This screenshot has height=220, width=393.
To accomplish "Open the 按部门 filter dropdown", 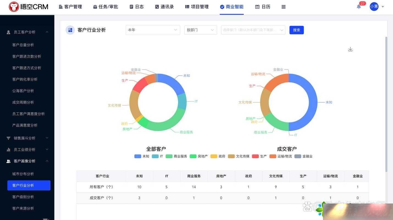I will pyautogui.click(x=201, y=30).
